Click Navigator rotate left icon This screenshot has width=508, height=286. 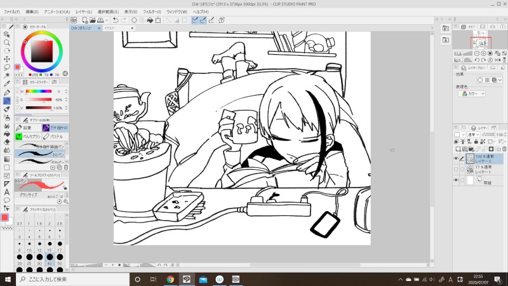click(x=477, y=60)
